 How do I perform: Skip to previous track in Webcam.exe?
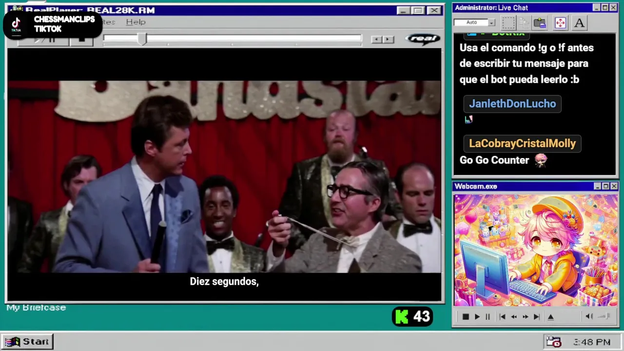502,317
